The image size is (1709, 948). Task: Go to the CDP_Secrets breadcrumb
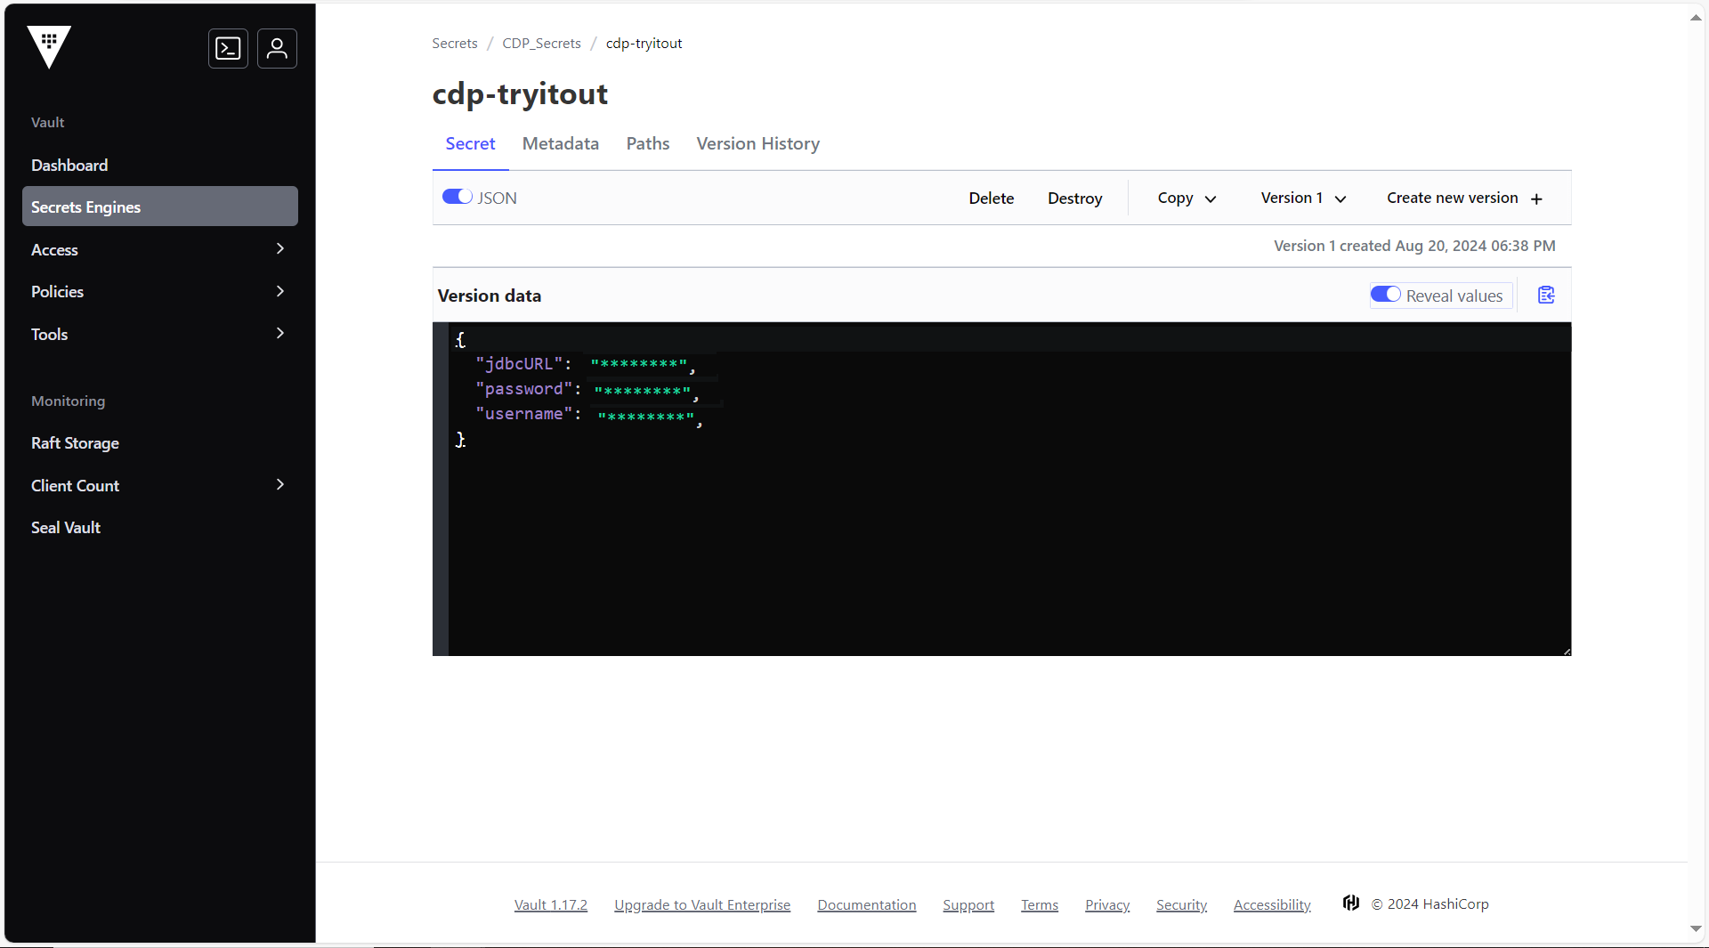(541, 43)
